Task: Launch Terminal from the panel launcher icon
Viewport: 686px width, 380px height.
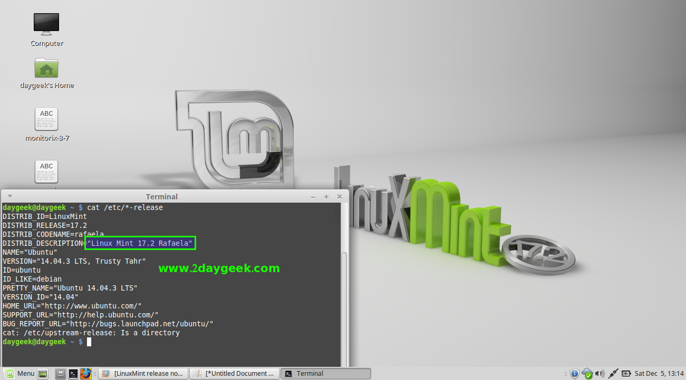Action: pos(73,374)
